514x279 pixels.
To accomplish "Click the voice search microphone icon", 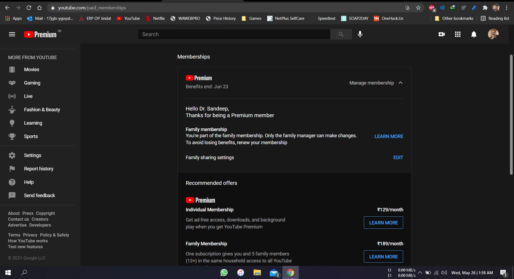I will 360,34.
